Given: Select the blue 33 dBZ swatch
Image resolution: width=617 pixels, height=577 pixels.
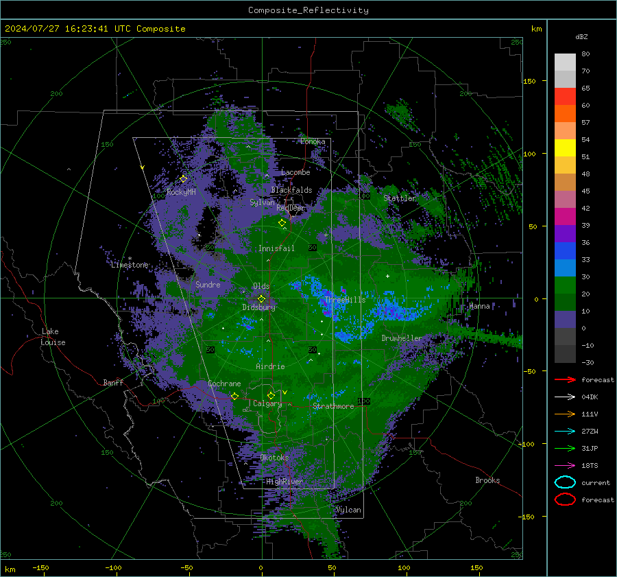Looking at the screenshot, I should (565, 250).
